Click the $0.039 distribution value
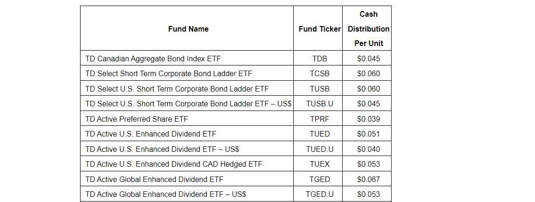 point(368,119)
